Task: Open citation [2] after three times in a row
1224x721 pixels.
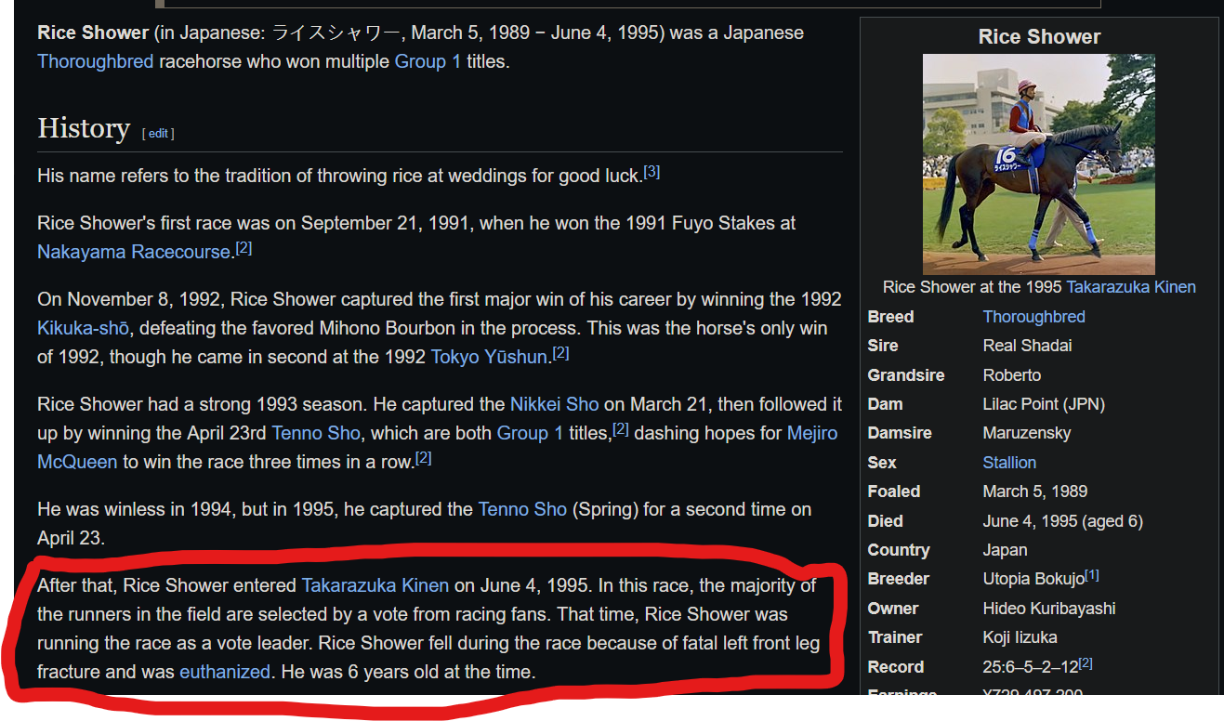Action: (423, 458)
